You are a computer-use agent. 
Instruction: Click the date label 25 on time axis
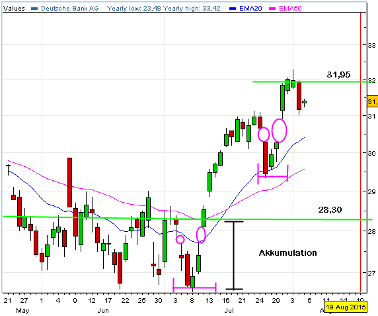point(141,300)
